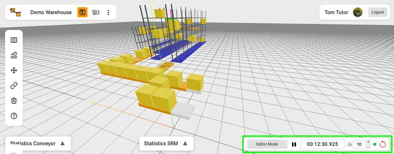Select the trash delete tool
Screen dimensions: 394x154
pos(14,101)
